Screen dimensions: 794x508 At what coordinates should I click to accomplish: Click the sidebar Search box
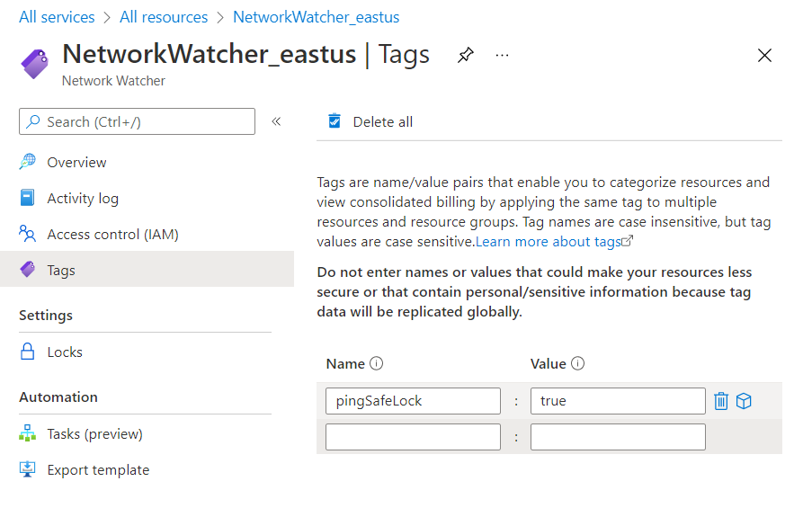pos(137,121)
